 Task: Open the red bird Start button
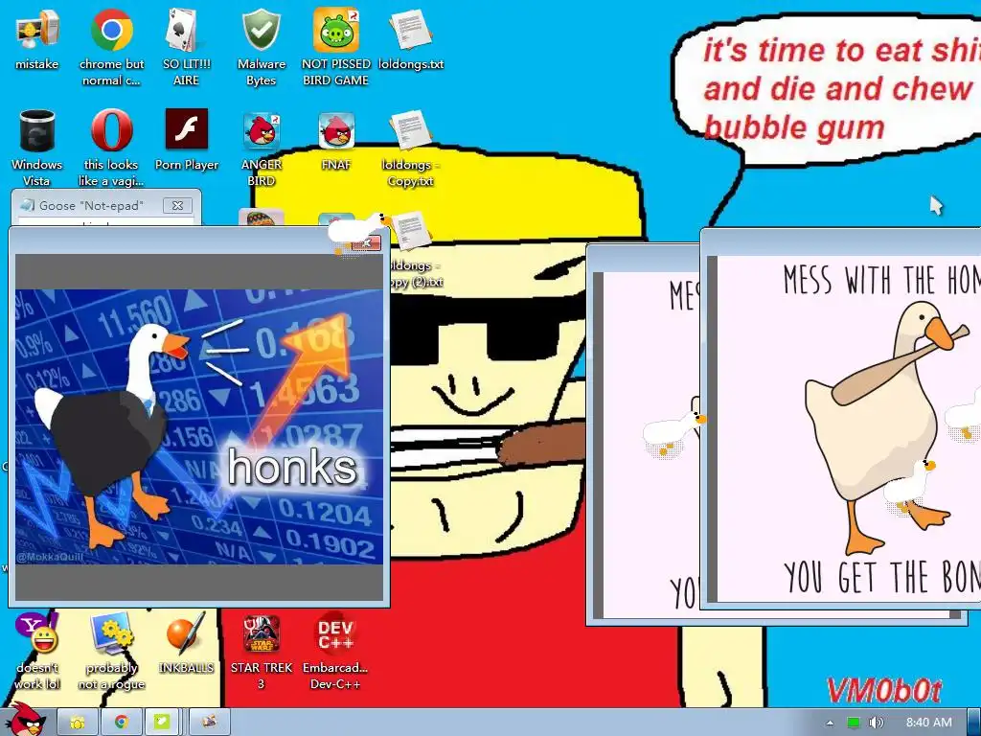[x=26, y=720]
